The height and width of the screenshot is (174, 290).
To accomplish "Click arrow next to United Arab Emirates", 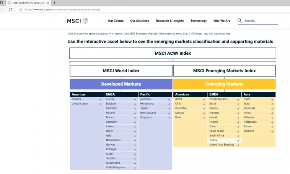I will (238, 145).
